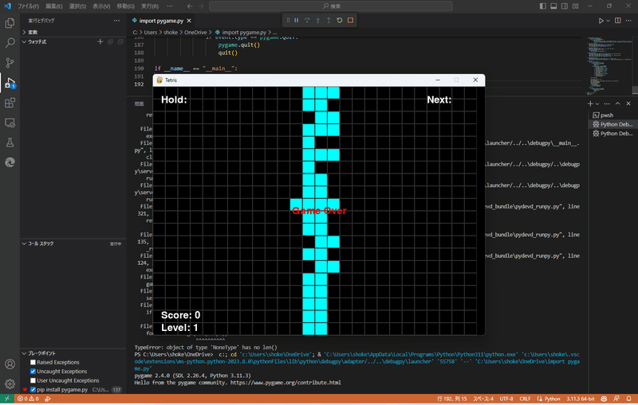Enable Raised Exceptions breakpoint
The width and height of the screenshot is (638, 405).
click(x=33, y=362)
